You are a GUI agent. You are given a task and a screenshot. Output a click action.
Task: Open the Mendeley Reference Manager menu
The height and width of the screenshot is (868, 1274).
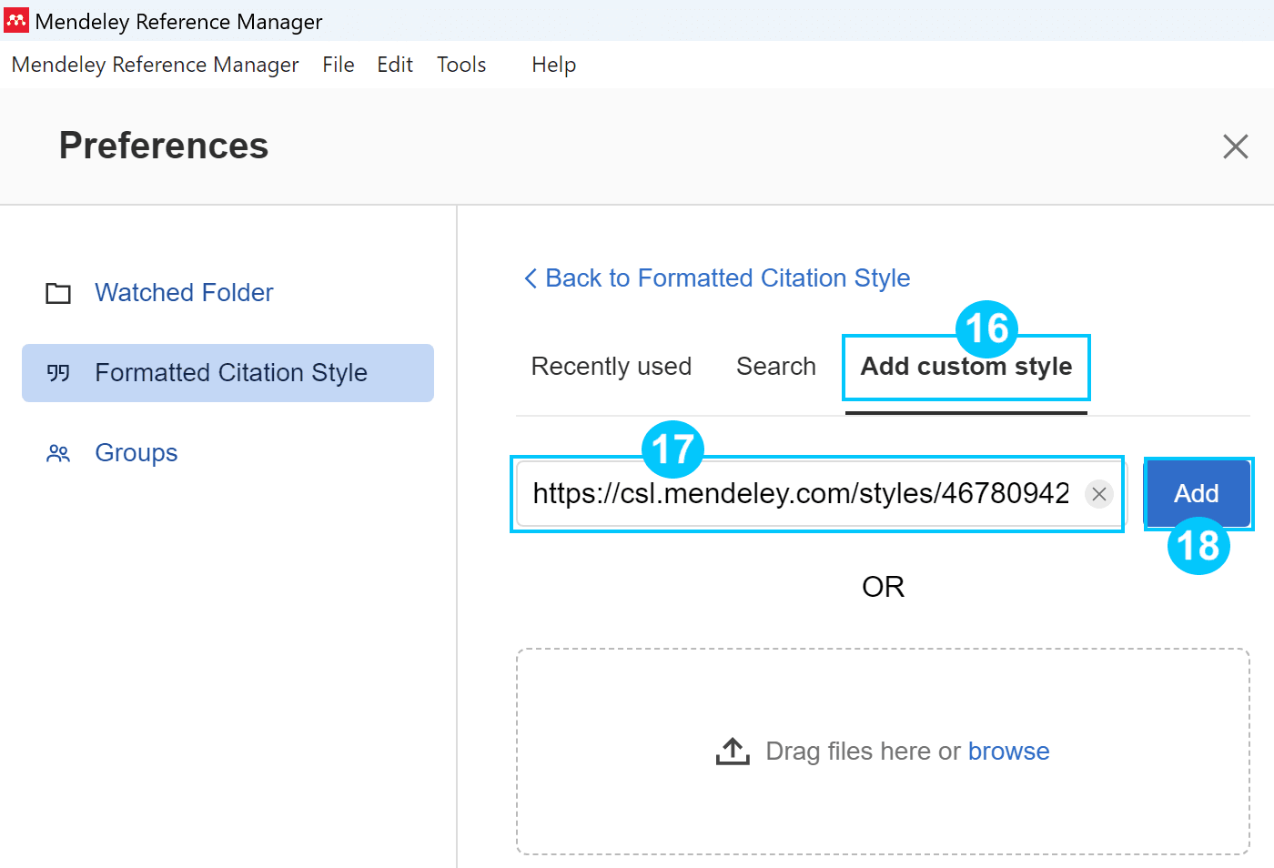click(155, 65)
